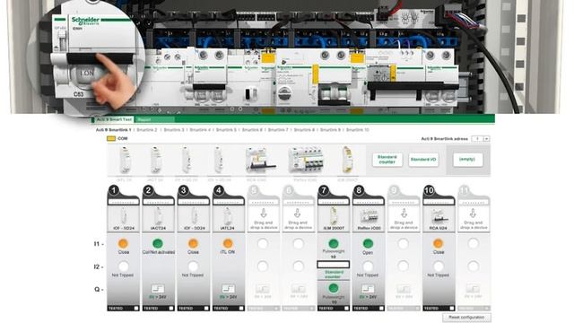The height and width of the screenshot is (323, 574).
Task: Open the Acti 9 Smartlink 1 tab
Action: click(x=114, y=129)
